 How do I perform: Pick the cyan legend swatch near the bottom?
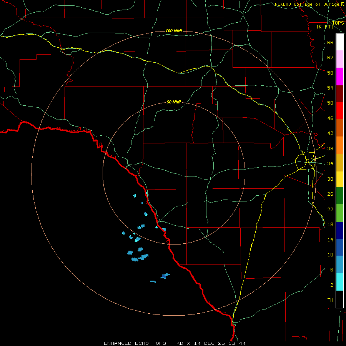[x=339, y=282]
